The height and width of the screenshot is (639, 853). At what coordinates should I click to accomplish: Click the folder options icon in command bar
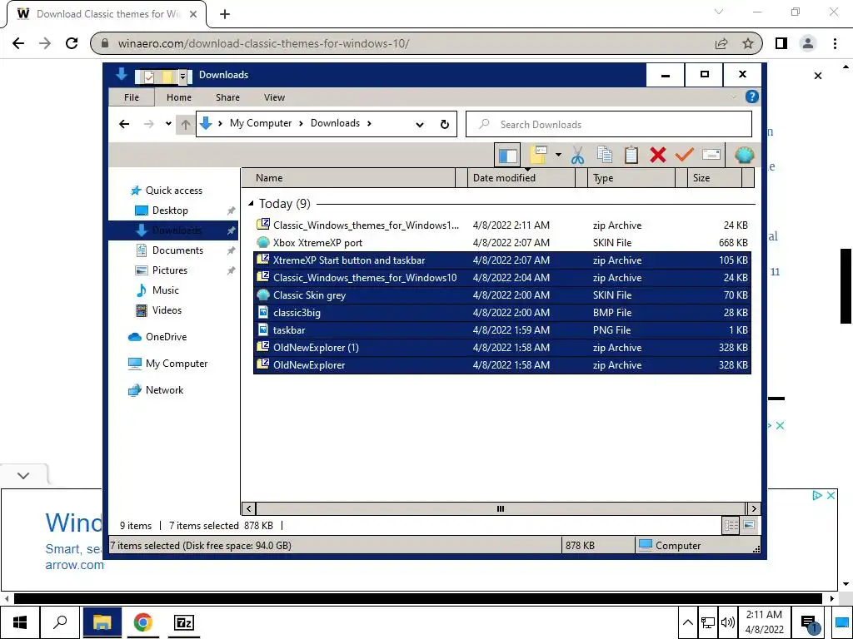click(538, 156)
